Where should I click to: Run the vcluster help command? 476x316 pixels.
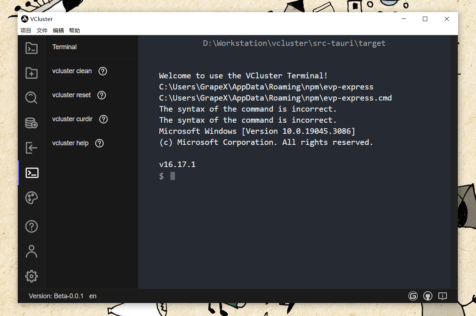coord(70,143)
